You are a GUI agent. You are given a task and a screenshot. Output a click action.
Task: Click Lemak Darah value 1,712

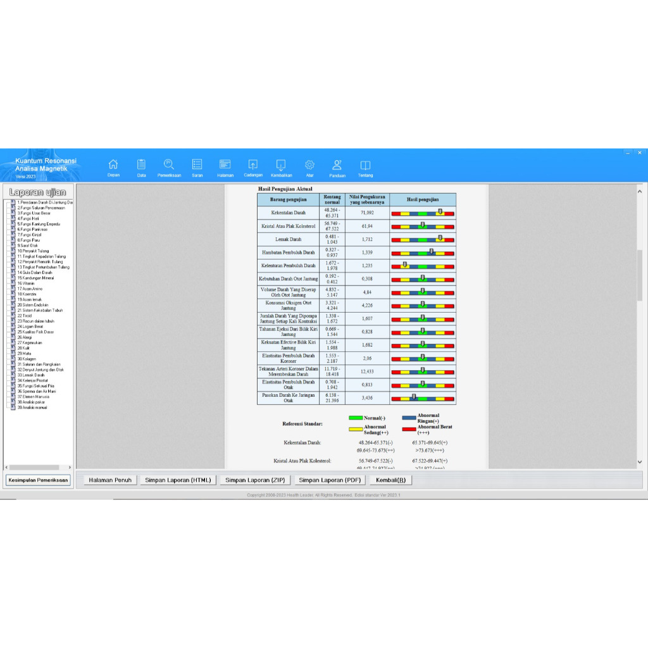[367, 239]
